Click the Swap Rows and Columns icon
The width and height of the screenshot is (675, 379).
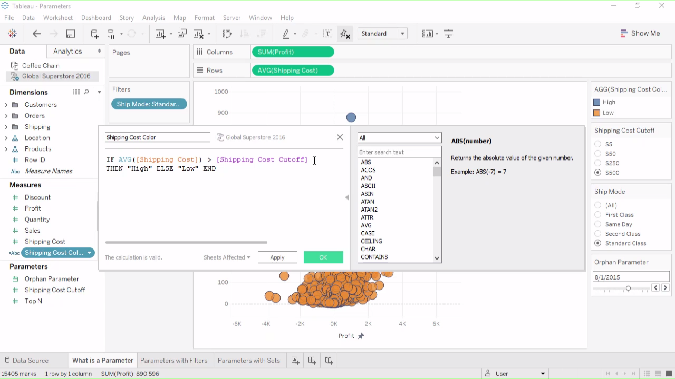coord(227,34)
